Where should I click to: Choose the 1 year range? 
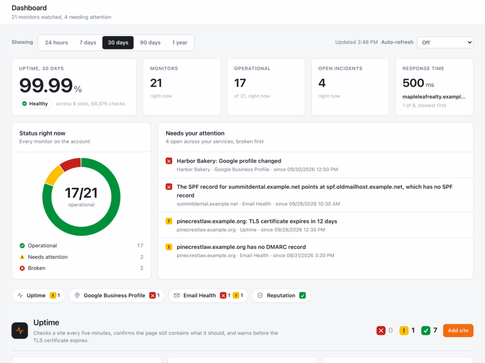[180, 43]
